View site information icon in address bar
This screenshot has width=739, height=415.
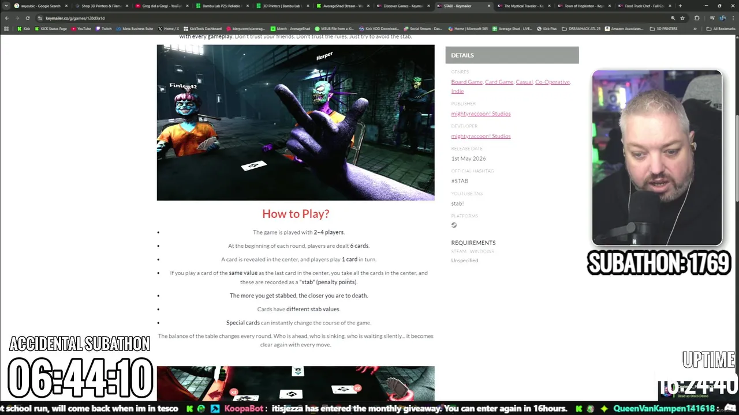pyautogui.click(x=40, y=18)
